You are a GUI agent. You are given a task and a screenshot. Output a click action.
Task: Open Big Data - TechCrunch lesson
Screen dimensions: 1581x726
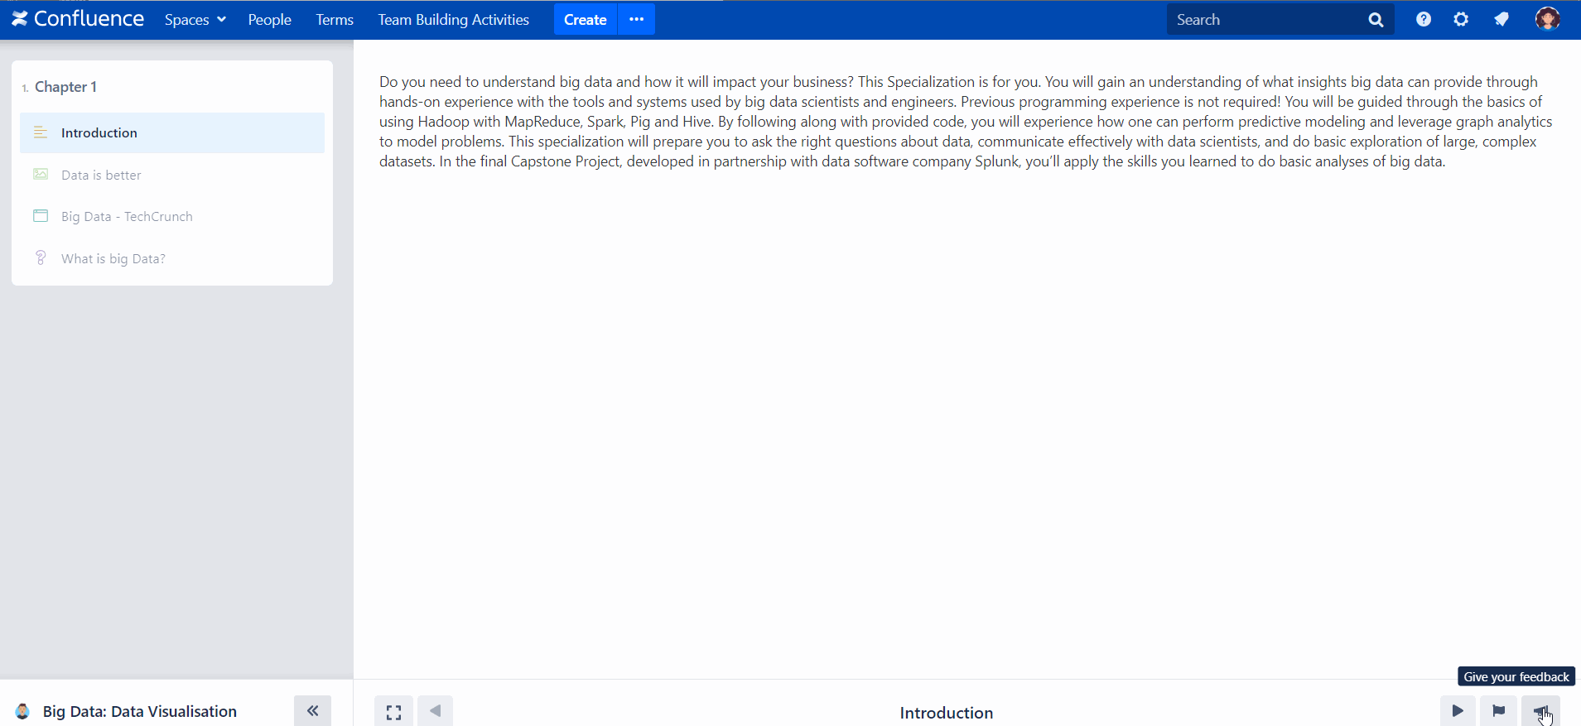127,216
